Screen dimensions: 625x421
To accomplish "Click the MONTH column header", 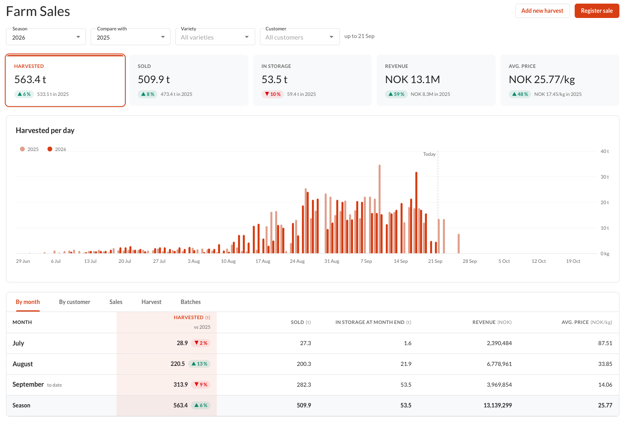I will coord(22,322).
